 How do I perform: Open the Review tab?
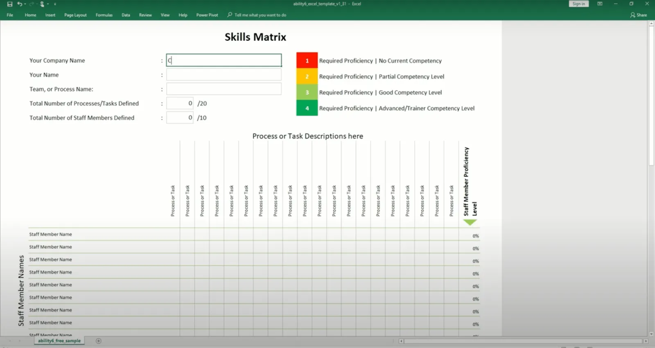[x=145, y=15]
